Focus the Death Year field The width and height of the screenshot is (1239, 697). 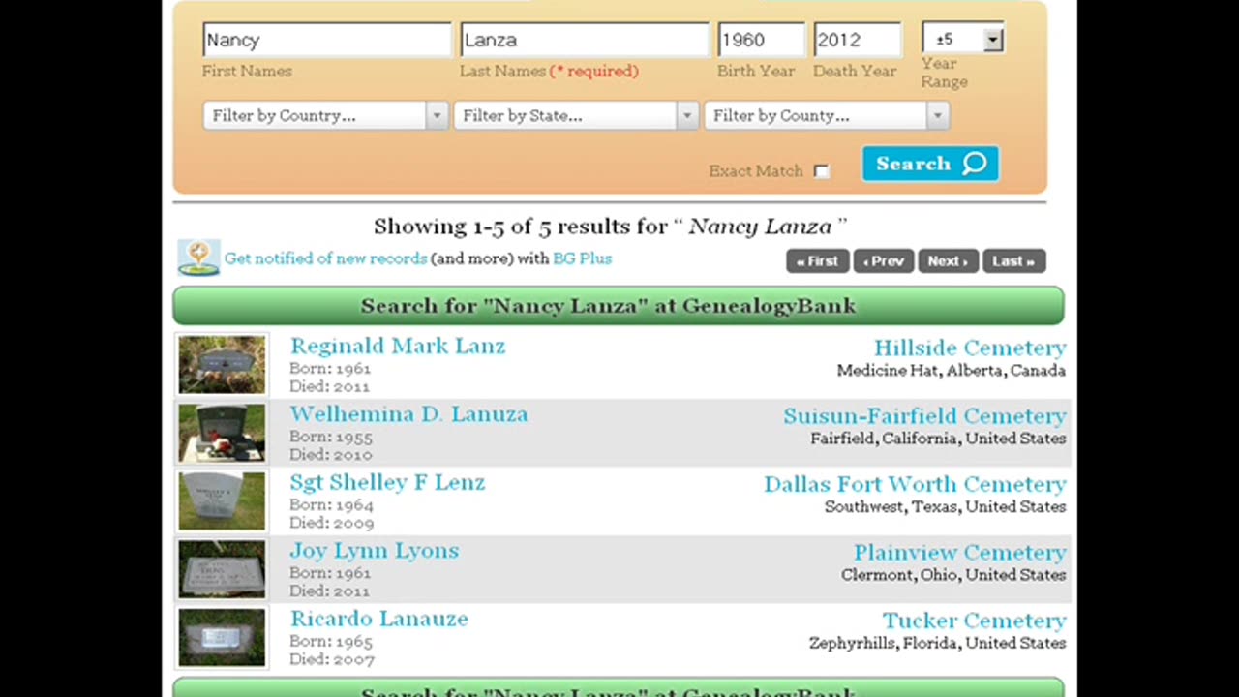(x=858, y=40)
